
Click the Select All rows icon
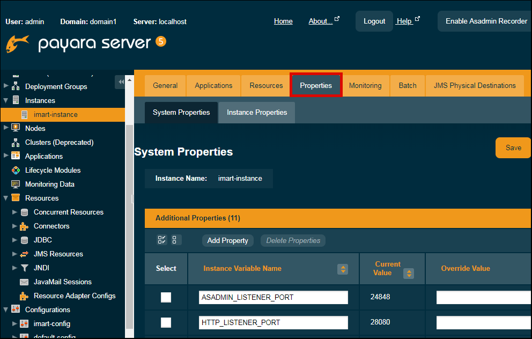[x=161, y=240]
